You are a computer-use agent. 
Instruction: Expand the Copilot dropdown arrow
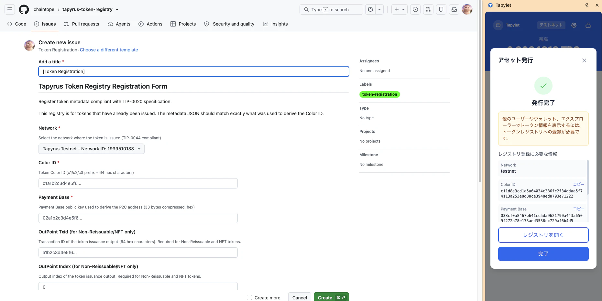379,9
